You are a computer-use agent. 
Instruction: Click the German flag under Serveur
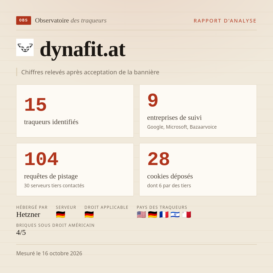61,215
